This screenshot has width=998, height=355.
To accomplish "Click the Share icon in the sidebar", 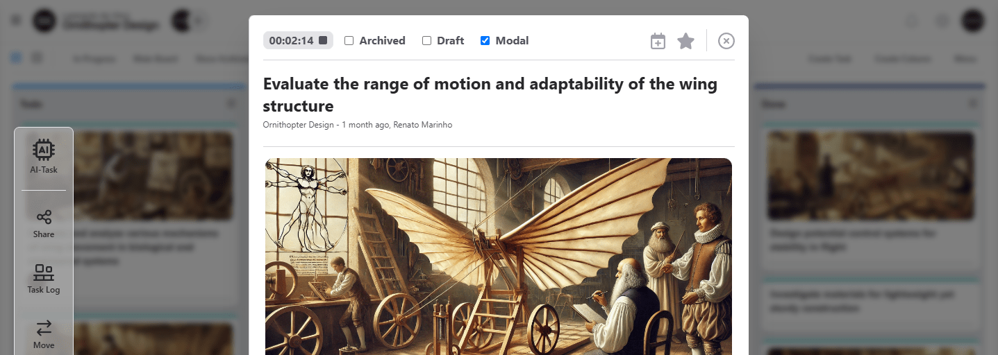I will coord(44,223).
